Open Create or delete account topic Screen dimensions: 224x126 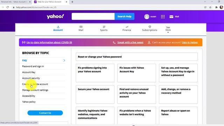pyautogui.click(x=35, y=84)
